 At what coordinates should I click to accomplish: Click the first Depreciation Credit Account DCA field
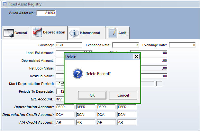[x=65, y=115]
